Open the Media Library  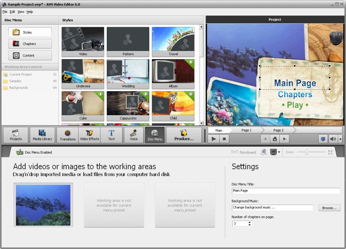pyautogui.click(x=42, y=135)
